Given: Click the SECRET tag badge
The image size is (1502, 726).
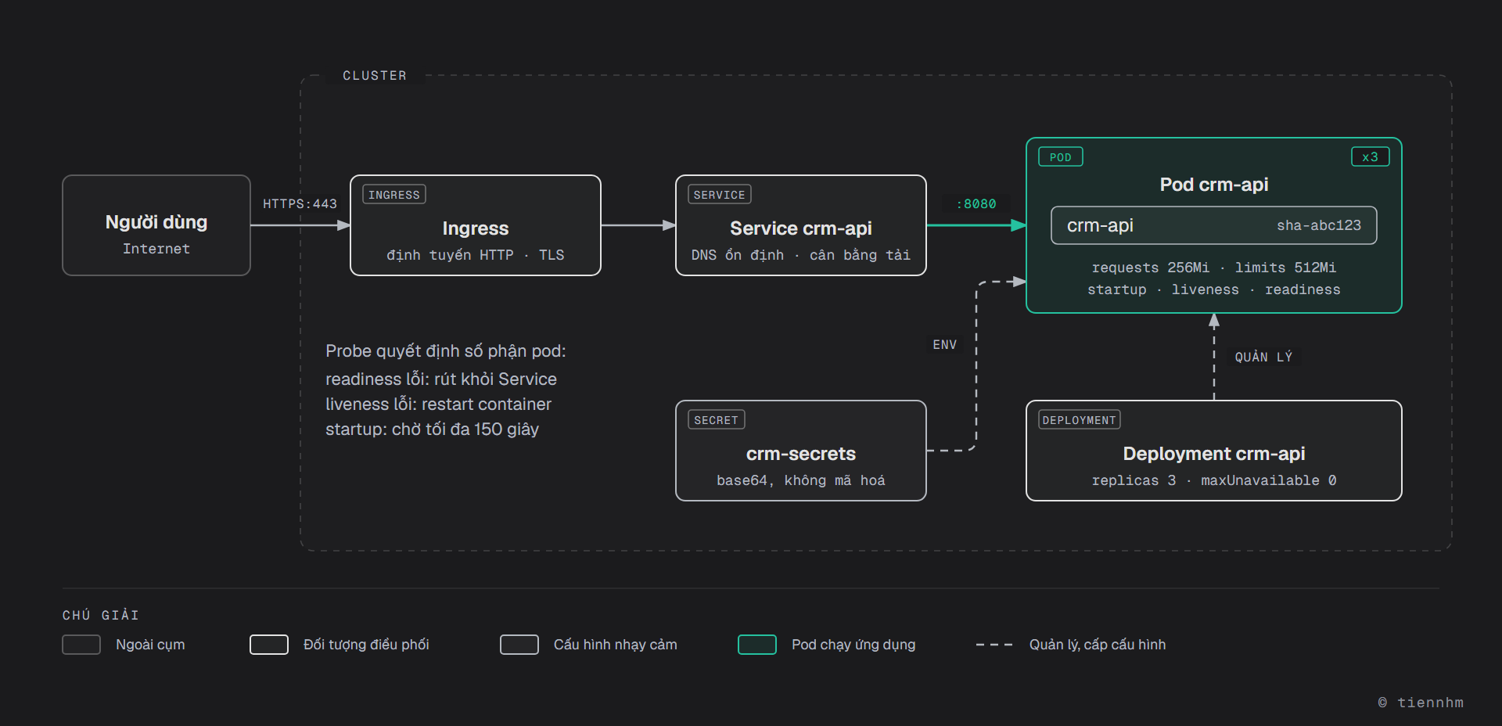Looking at the screenshot, I should [717, 420].
